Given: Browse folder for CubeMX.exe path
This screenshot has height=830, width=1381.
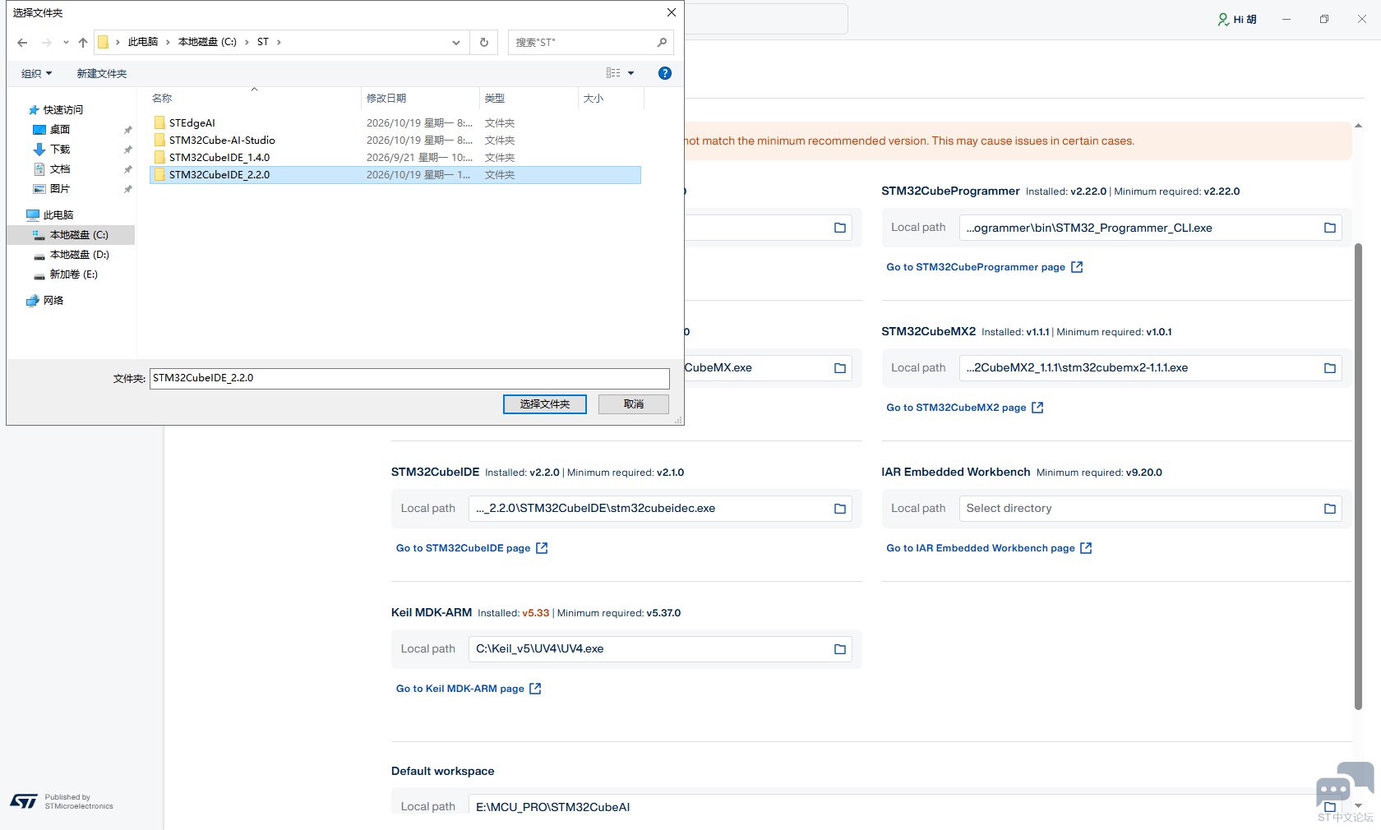Looking at the screenshot, I should (840, 368).
